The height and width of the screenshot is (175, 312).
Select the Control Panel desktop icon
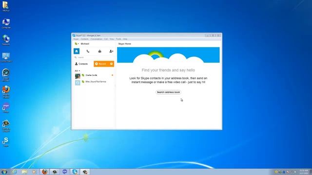6,57
